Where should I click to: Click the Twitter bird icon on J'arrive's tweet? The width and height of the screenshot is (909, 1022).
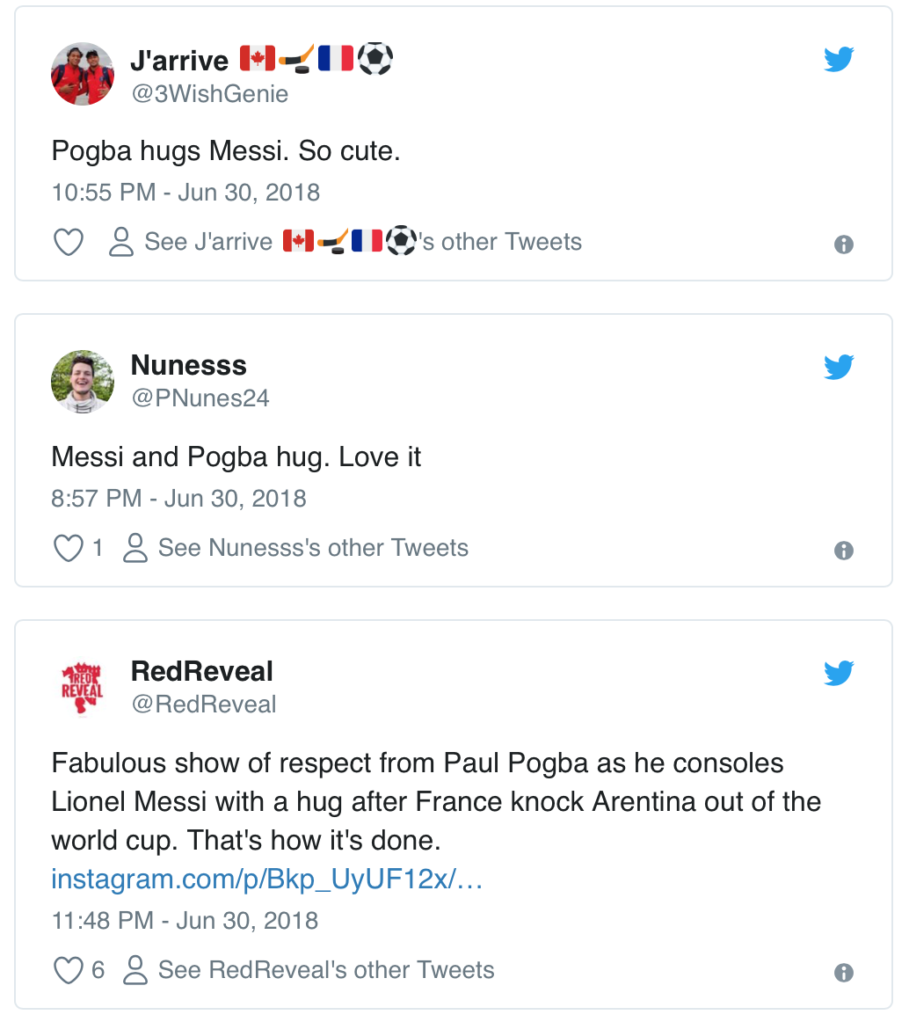[840, 59]
